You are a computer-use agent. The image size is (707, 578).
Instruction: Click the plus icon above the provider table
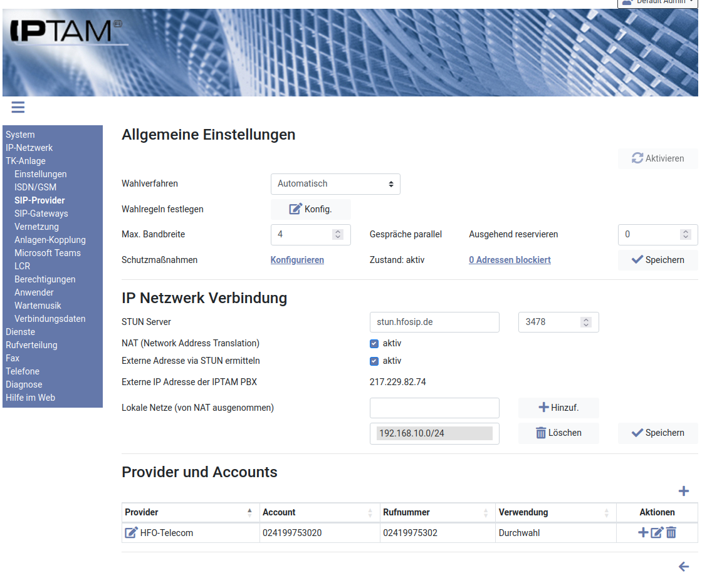pos(684,491)
